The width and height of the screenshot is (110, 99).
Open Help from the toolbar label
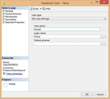click(48, 9)
